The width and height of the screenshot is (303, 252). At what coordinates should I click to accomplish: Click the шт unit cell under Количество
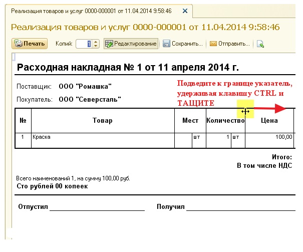238,140
